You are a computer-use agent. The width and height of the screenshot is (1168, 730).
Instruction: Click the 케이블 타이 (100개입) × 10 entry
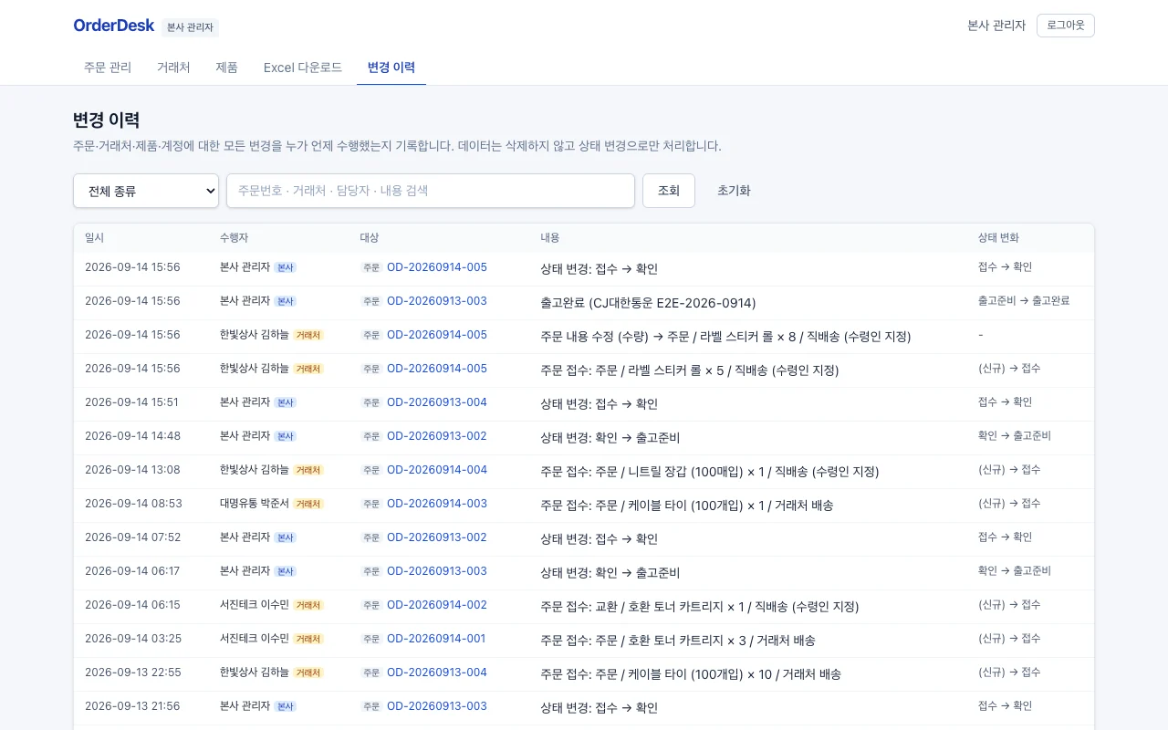[691, 674]
